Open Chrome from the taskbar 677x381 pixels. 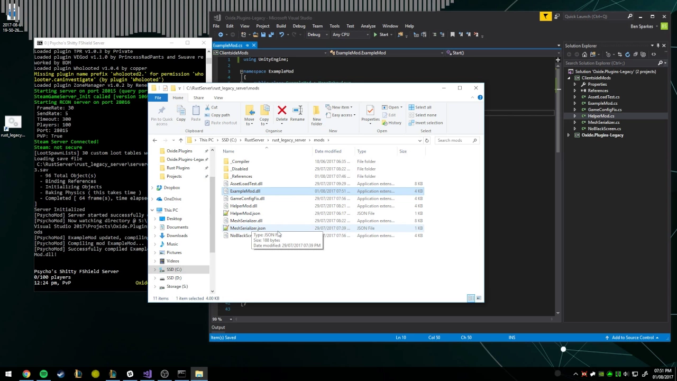point(26,374)
